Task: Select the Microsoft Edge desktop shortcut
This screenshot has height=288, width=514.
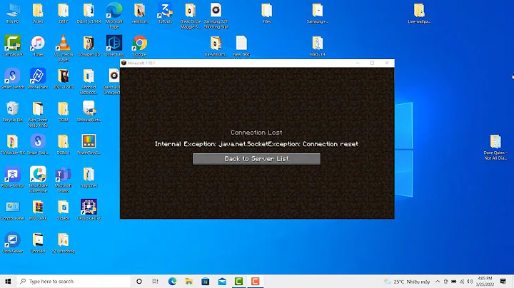Action: (114, 16)
